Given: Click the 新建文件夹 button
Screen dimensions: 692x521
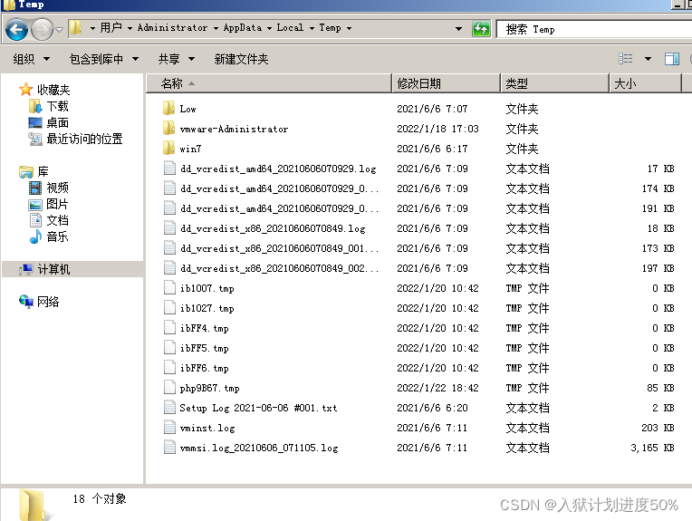Looking at the screenshot, I should [241, 59].
